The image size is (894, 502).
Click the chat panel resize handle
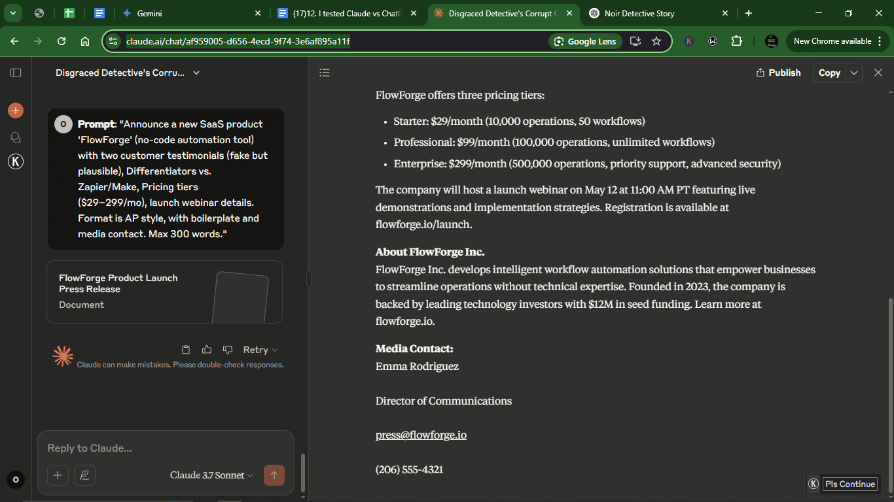(308, 279)
